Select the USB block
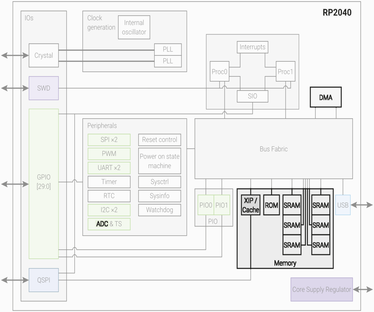 (343, 205)
